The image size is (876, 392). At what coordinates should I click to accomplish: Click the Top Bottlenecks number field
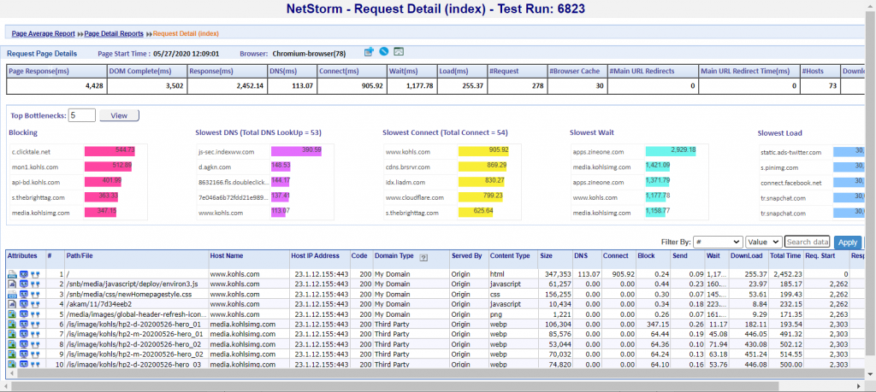click(82, 115)
